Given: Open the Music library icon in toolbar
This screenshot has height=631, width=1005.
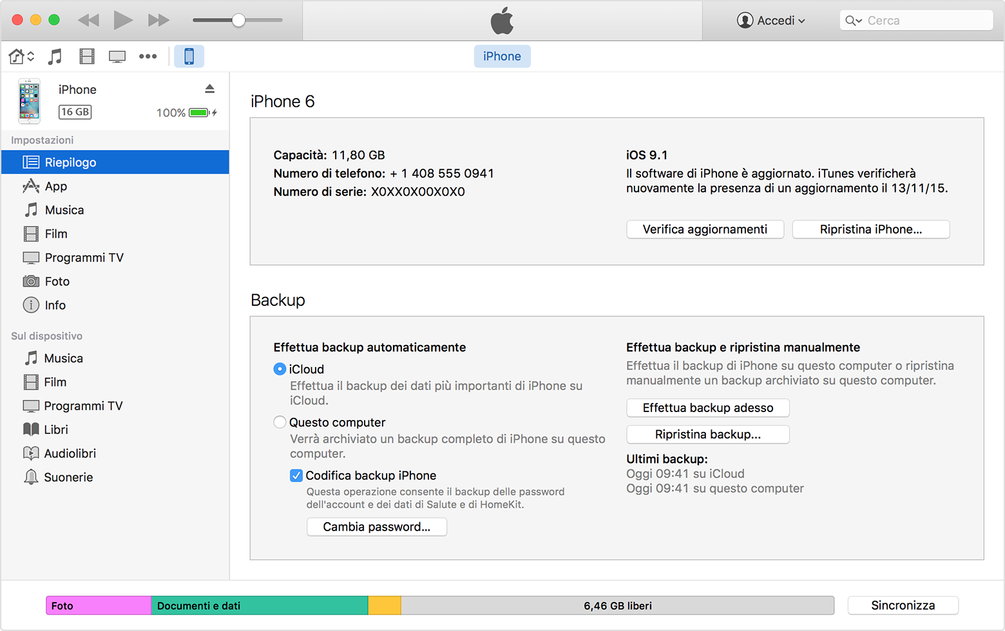Looking at the screenshot, I should [x=55, y=57].
